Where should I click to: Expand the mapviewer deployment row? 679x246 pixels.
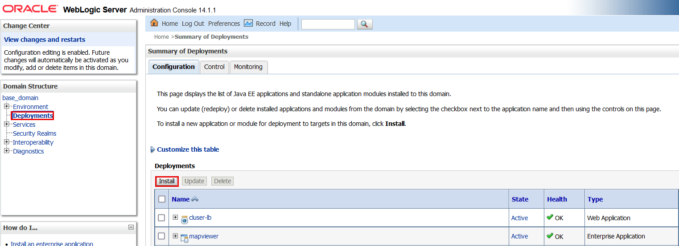pos(175,236)
